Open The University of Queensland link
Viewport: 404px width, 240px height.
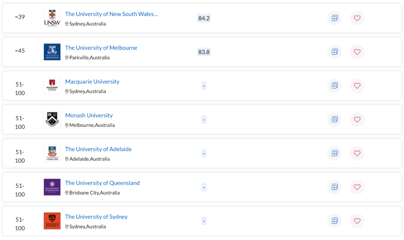coord(102,183)
